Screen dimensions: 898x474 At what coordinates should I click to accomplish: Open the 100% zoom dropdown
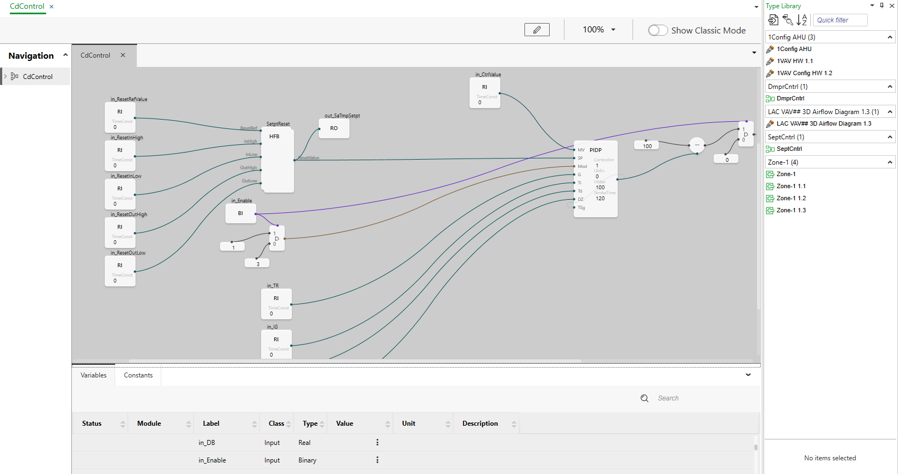(598, 30)
